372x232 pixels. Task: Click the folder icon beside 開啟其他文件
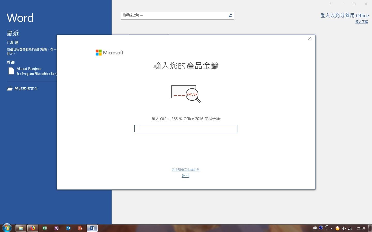[x=10, y=88]
